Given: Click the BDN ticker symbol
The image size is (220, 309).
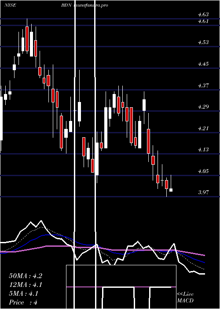Looking at the screenshot, I should click(x=67, y=5).
